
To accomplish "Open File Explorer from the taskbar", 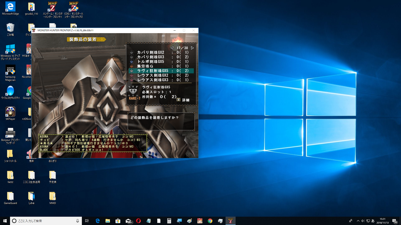I will click(108, 221).
